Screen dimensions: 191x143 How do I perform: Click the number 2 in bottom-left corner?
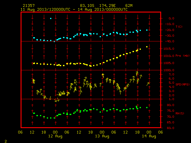point(6,141)
